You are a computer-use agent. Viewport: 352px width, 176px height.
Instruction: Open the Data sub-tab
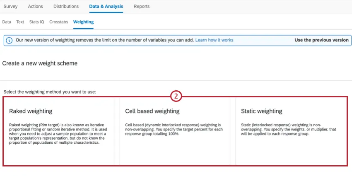[7, 22]
